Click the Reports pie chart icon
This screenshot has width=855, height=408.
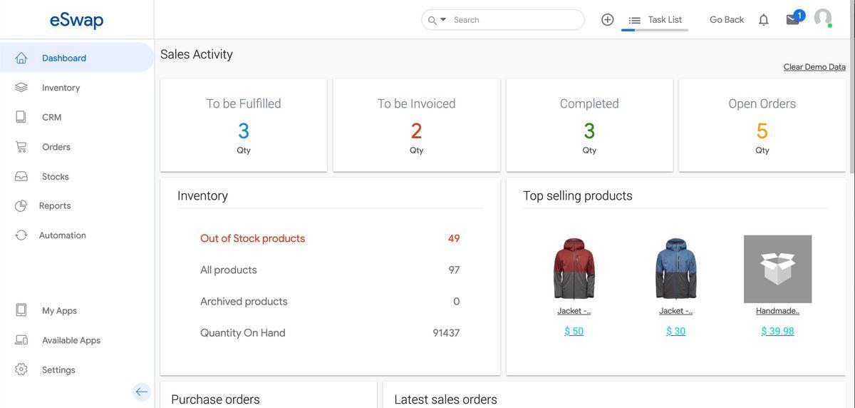click(x=21, y=205)
